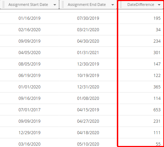Open the Assignment Start Date column dropdown arrow

pos(55,5)
